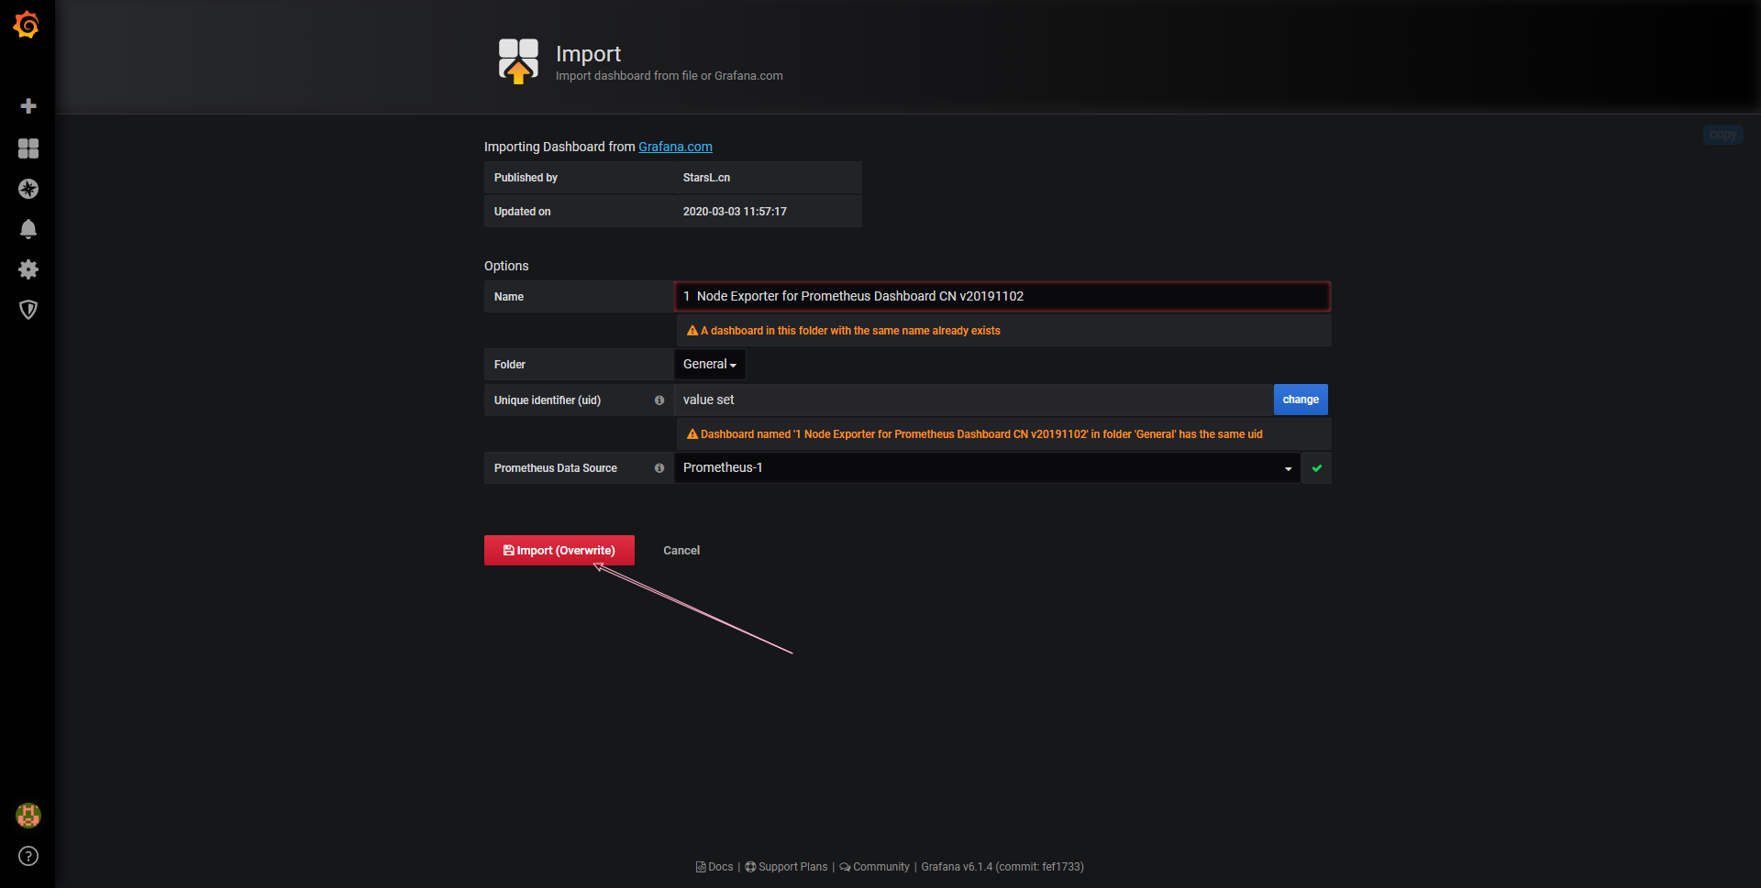Open the Server Admin shield icon
This screenshot has width=1761, height=888.
[28, 310]
